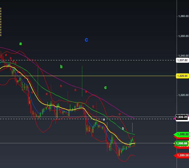Select the green 'a' wave label

coord(20,44)
